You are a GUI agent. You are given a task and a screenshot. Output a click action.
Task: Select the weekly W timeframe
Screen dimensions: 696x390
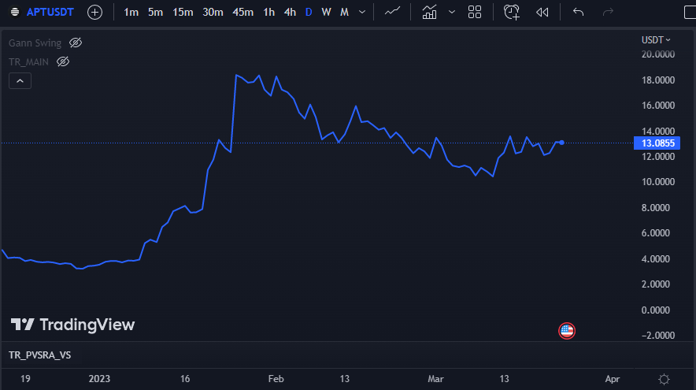click(x=326, y=12)
